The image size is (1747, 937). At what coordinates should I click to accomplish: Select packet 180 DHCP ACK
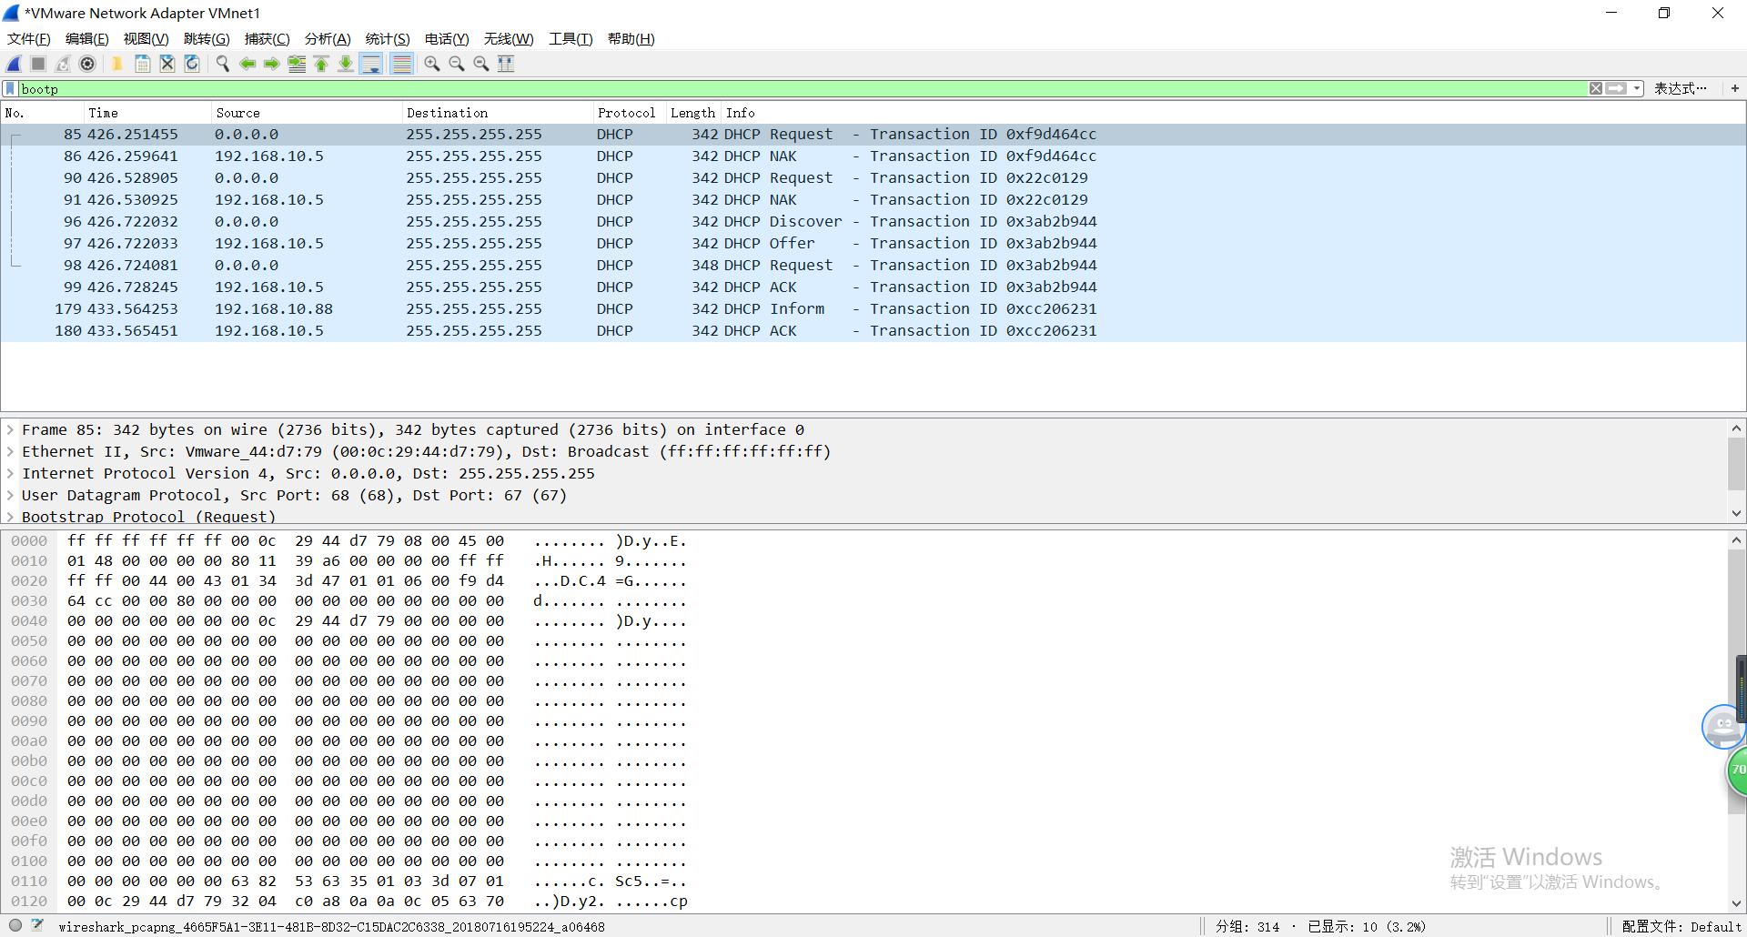pos(873,330)
